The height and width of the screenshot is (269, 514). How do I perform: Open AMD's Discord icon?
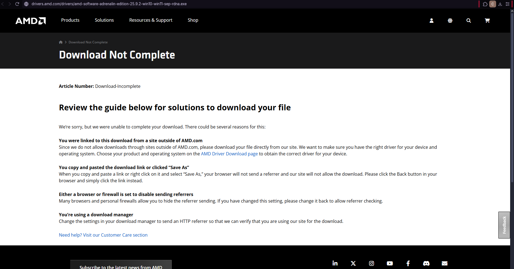click(x=426, y=263)
